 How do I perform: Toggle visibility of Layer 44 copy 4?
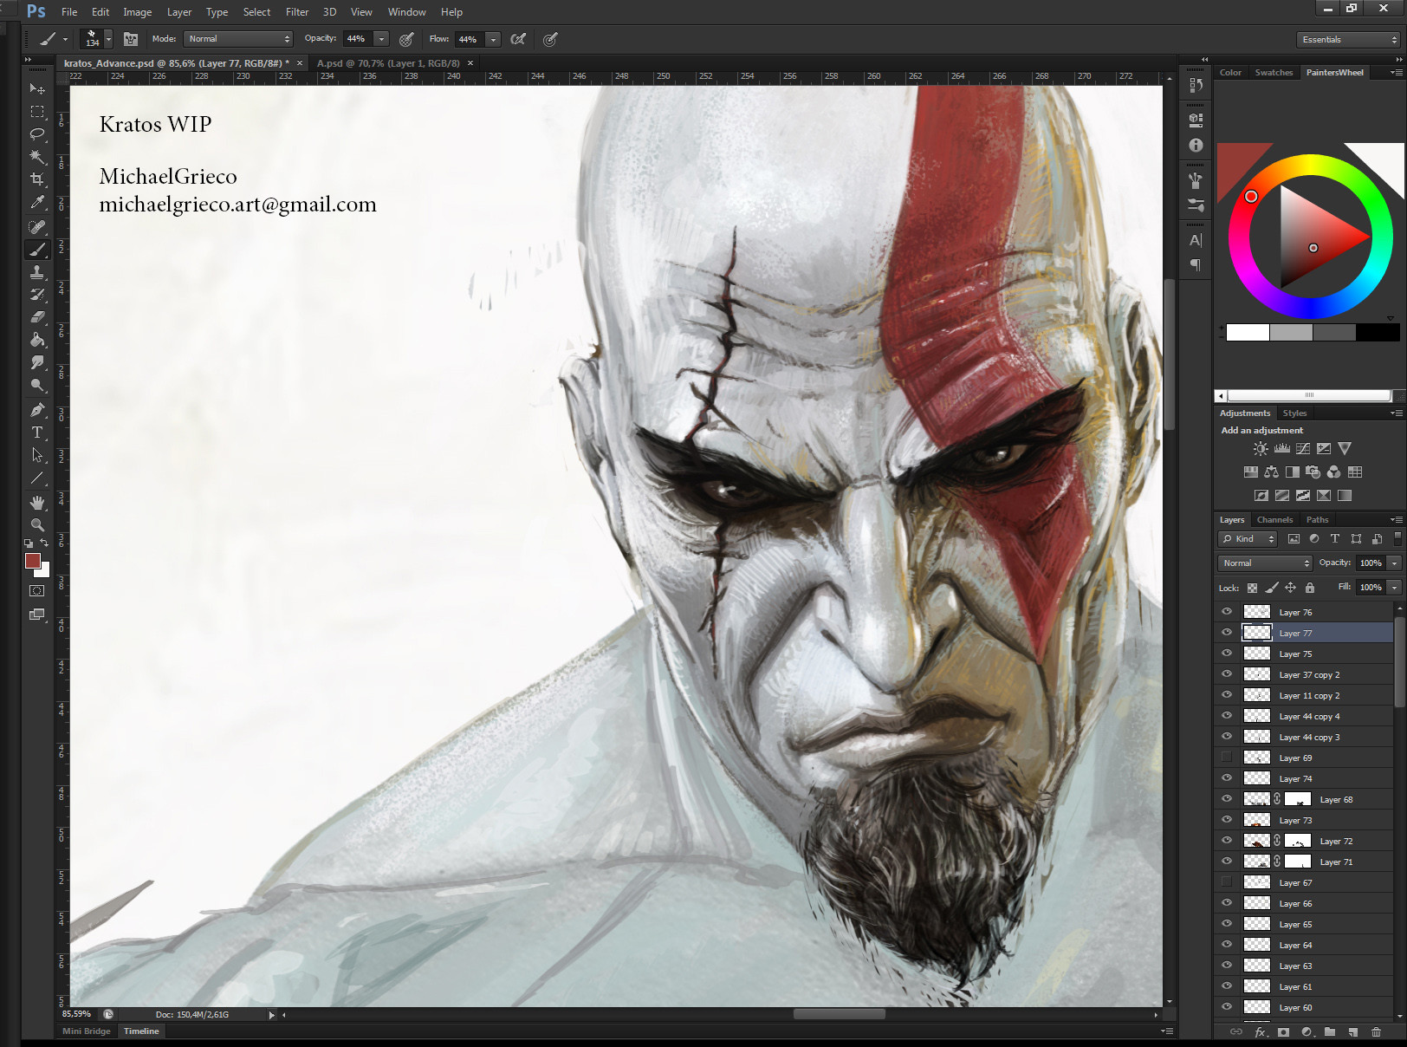point(1227,715)
